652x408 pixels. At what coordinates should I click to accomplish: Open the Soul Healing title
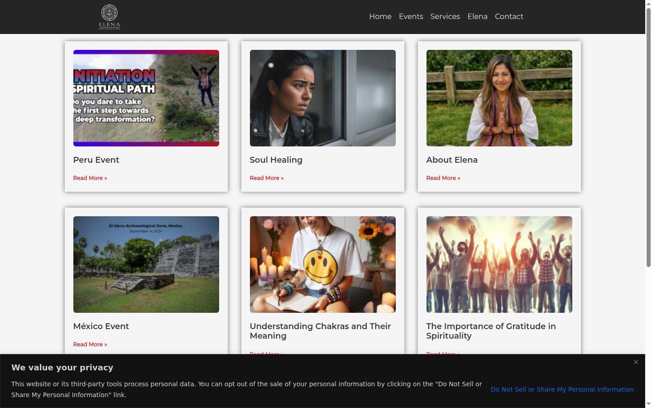tap(276, 160)
